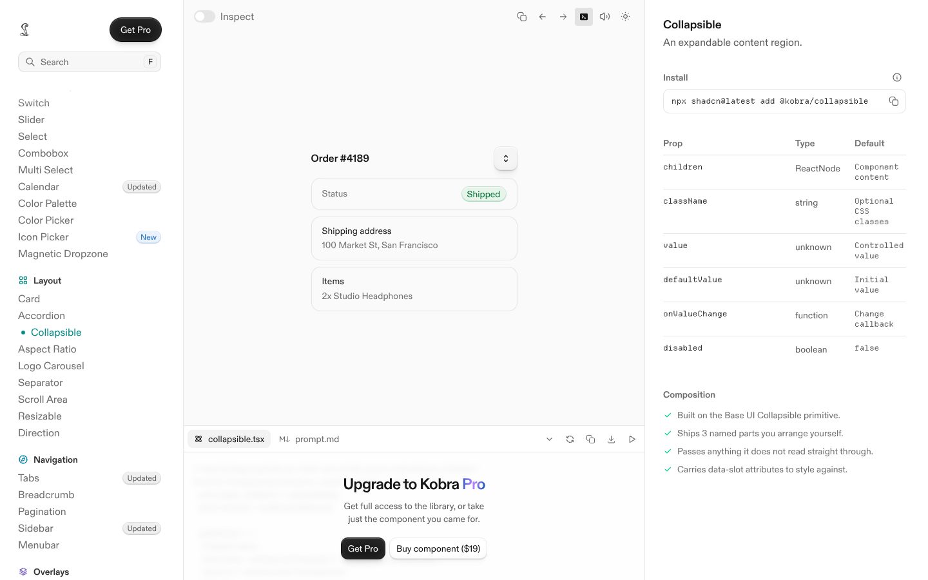Click the install info icon
This screenshot has width=928, height=580.
pyautogui.click(x=897, y=77)
